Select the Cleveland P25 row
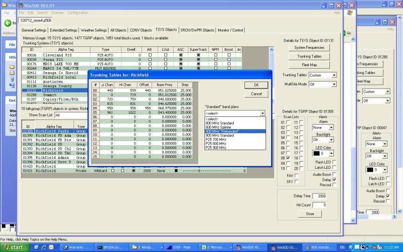Viewport: 403px width, 252px height. 131,55
